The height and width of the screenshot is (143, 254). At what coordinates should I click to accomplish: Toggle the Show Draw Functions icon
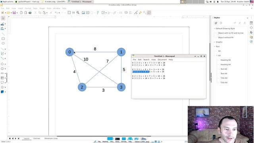[149, 13]
